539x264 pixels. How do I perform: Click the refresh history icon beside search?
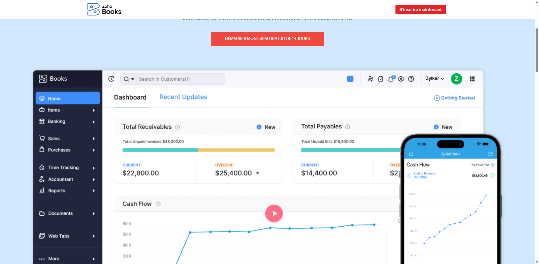111,79
